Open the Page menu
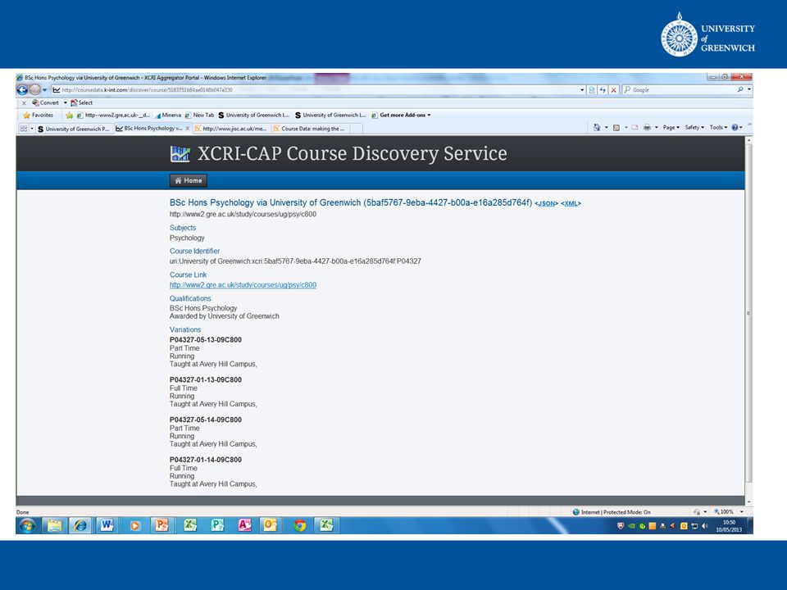The width and height of the screenshot is (787, 590). pyautogui.click(x=671, y=128)
